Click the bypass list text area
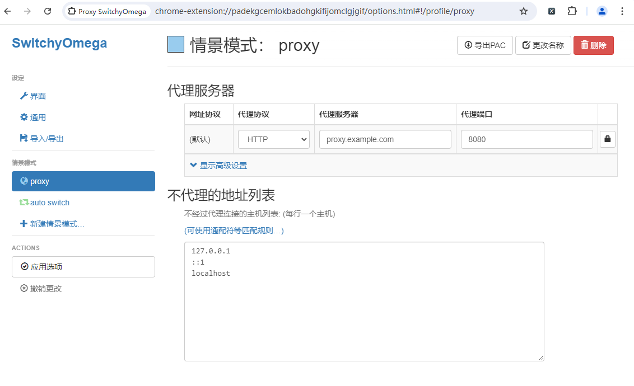The width and height of the screenshot is (634, 386). pyautogui.click(x=364, y=301)
